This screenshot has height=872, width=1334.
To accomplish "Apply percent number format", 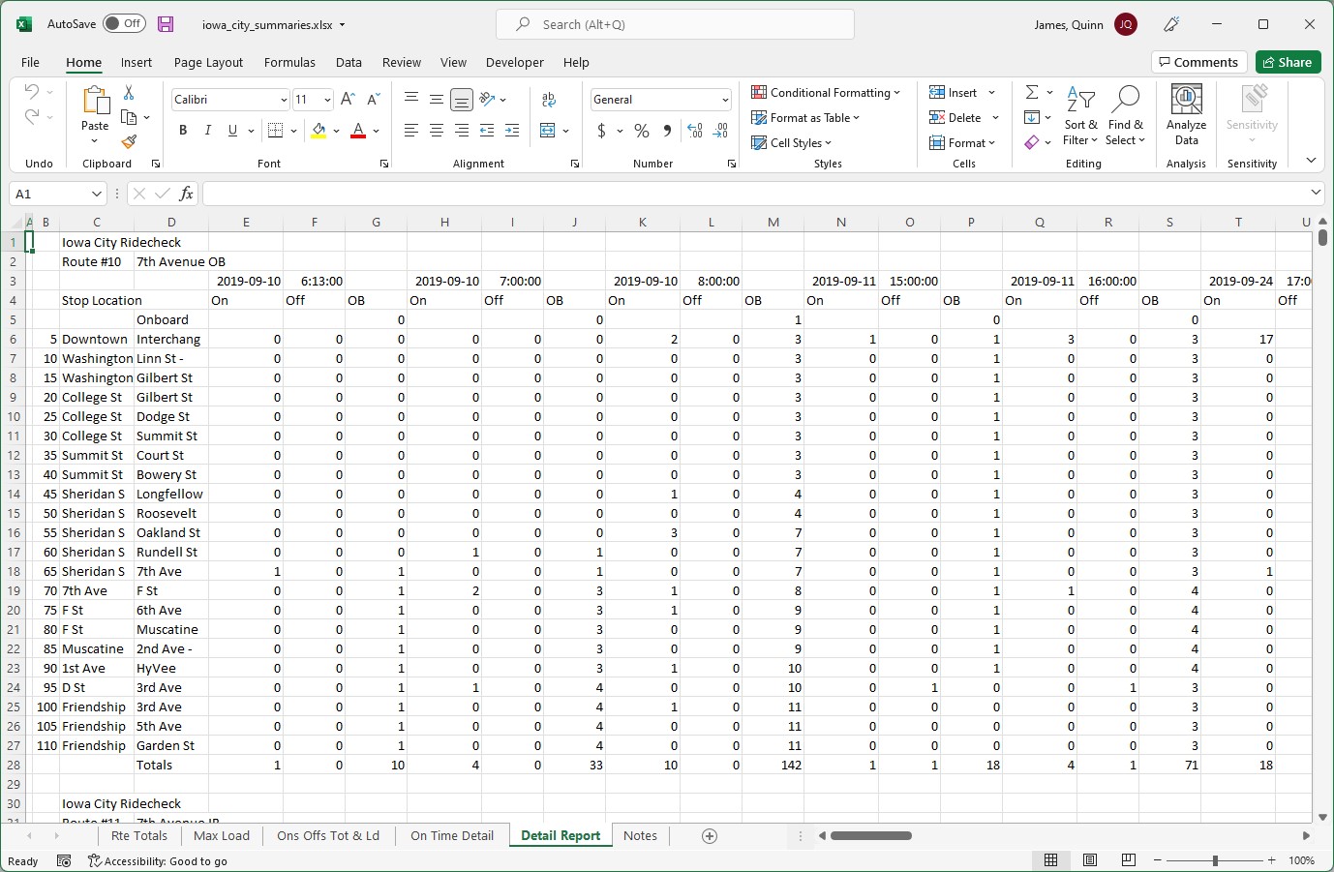I will coord(641,130).
